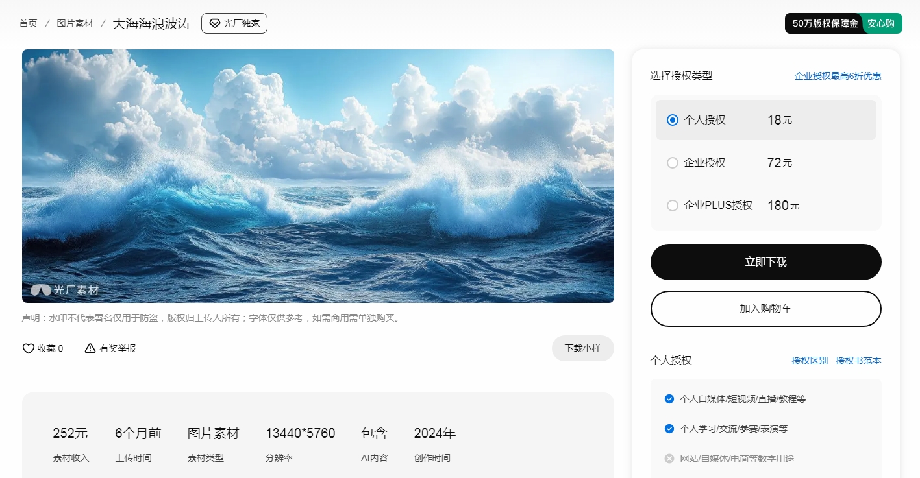Click the ocean wave preview image
920x478 pixels.
[x=318, y=176]
